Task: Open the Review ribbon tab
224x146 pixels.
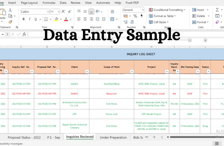Action: tap(75, 3)
